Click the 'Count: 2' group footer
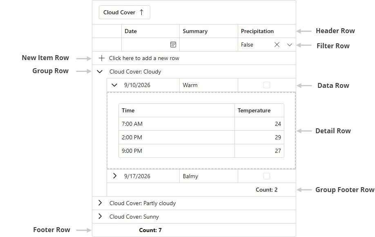The height and width of the screenshot is (237, 375). 266,190
